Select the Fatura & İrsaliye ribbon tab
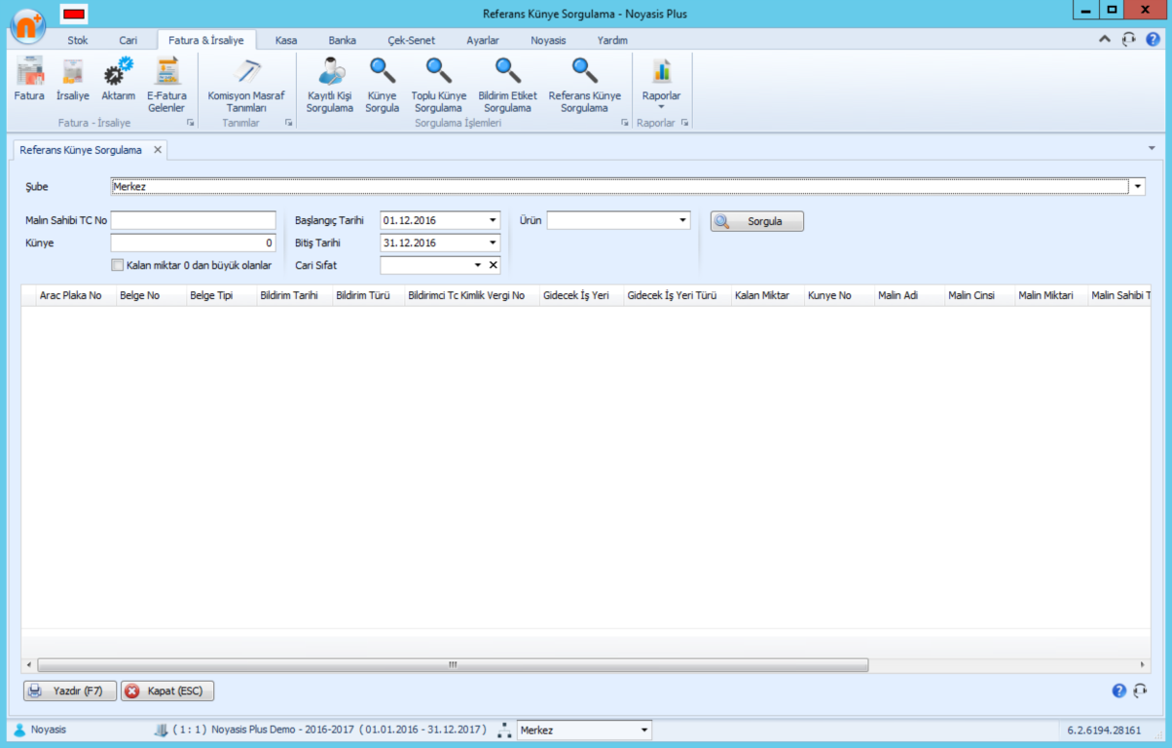The width and height of the screenshot is (1172, 748). [206, 41]
